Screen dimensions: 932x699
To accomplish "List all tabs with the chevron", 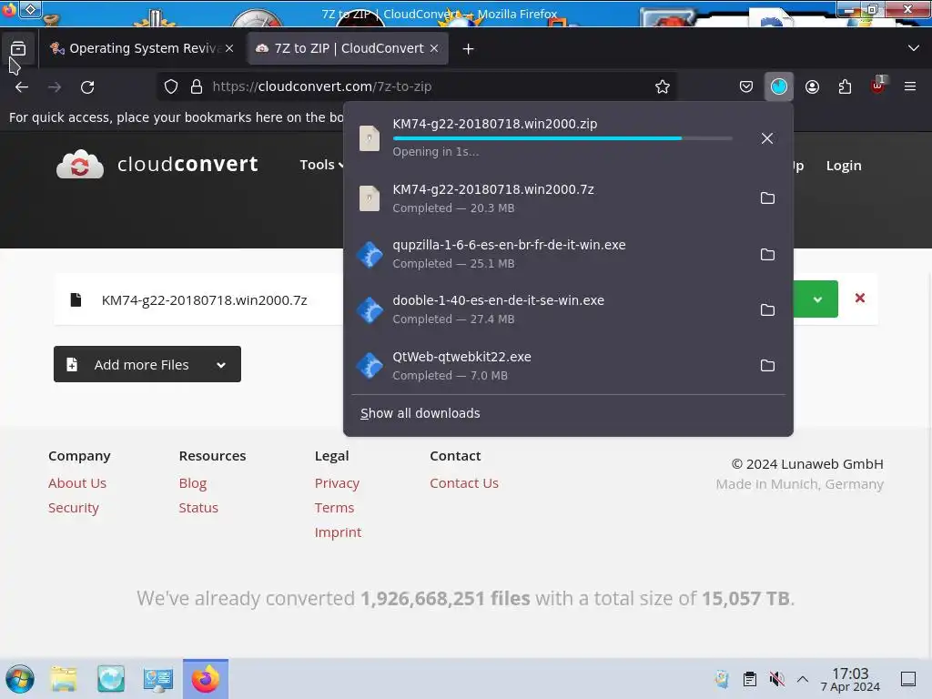I will coord(914,48).
